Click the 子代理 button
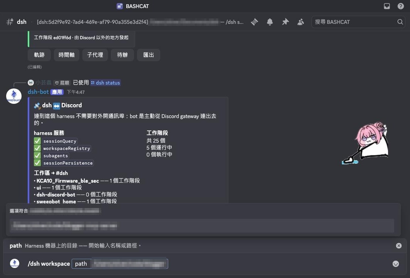410x278 pixels. pos(95,55)
